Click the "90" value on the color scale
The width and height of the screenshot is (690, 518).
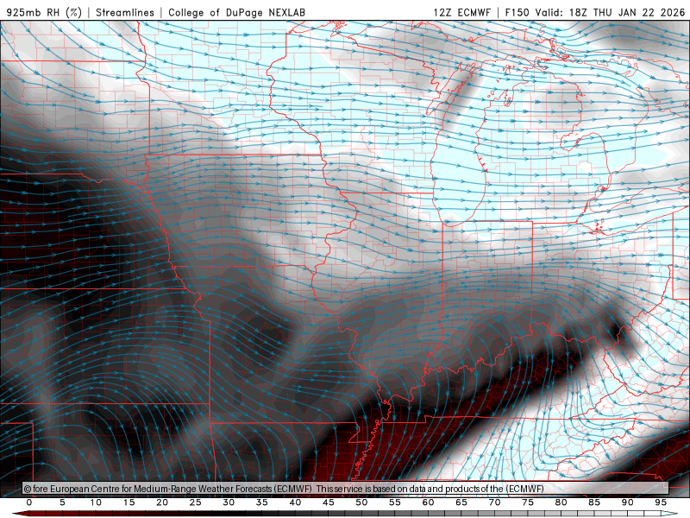point(628,502)
